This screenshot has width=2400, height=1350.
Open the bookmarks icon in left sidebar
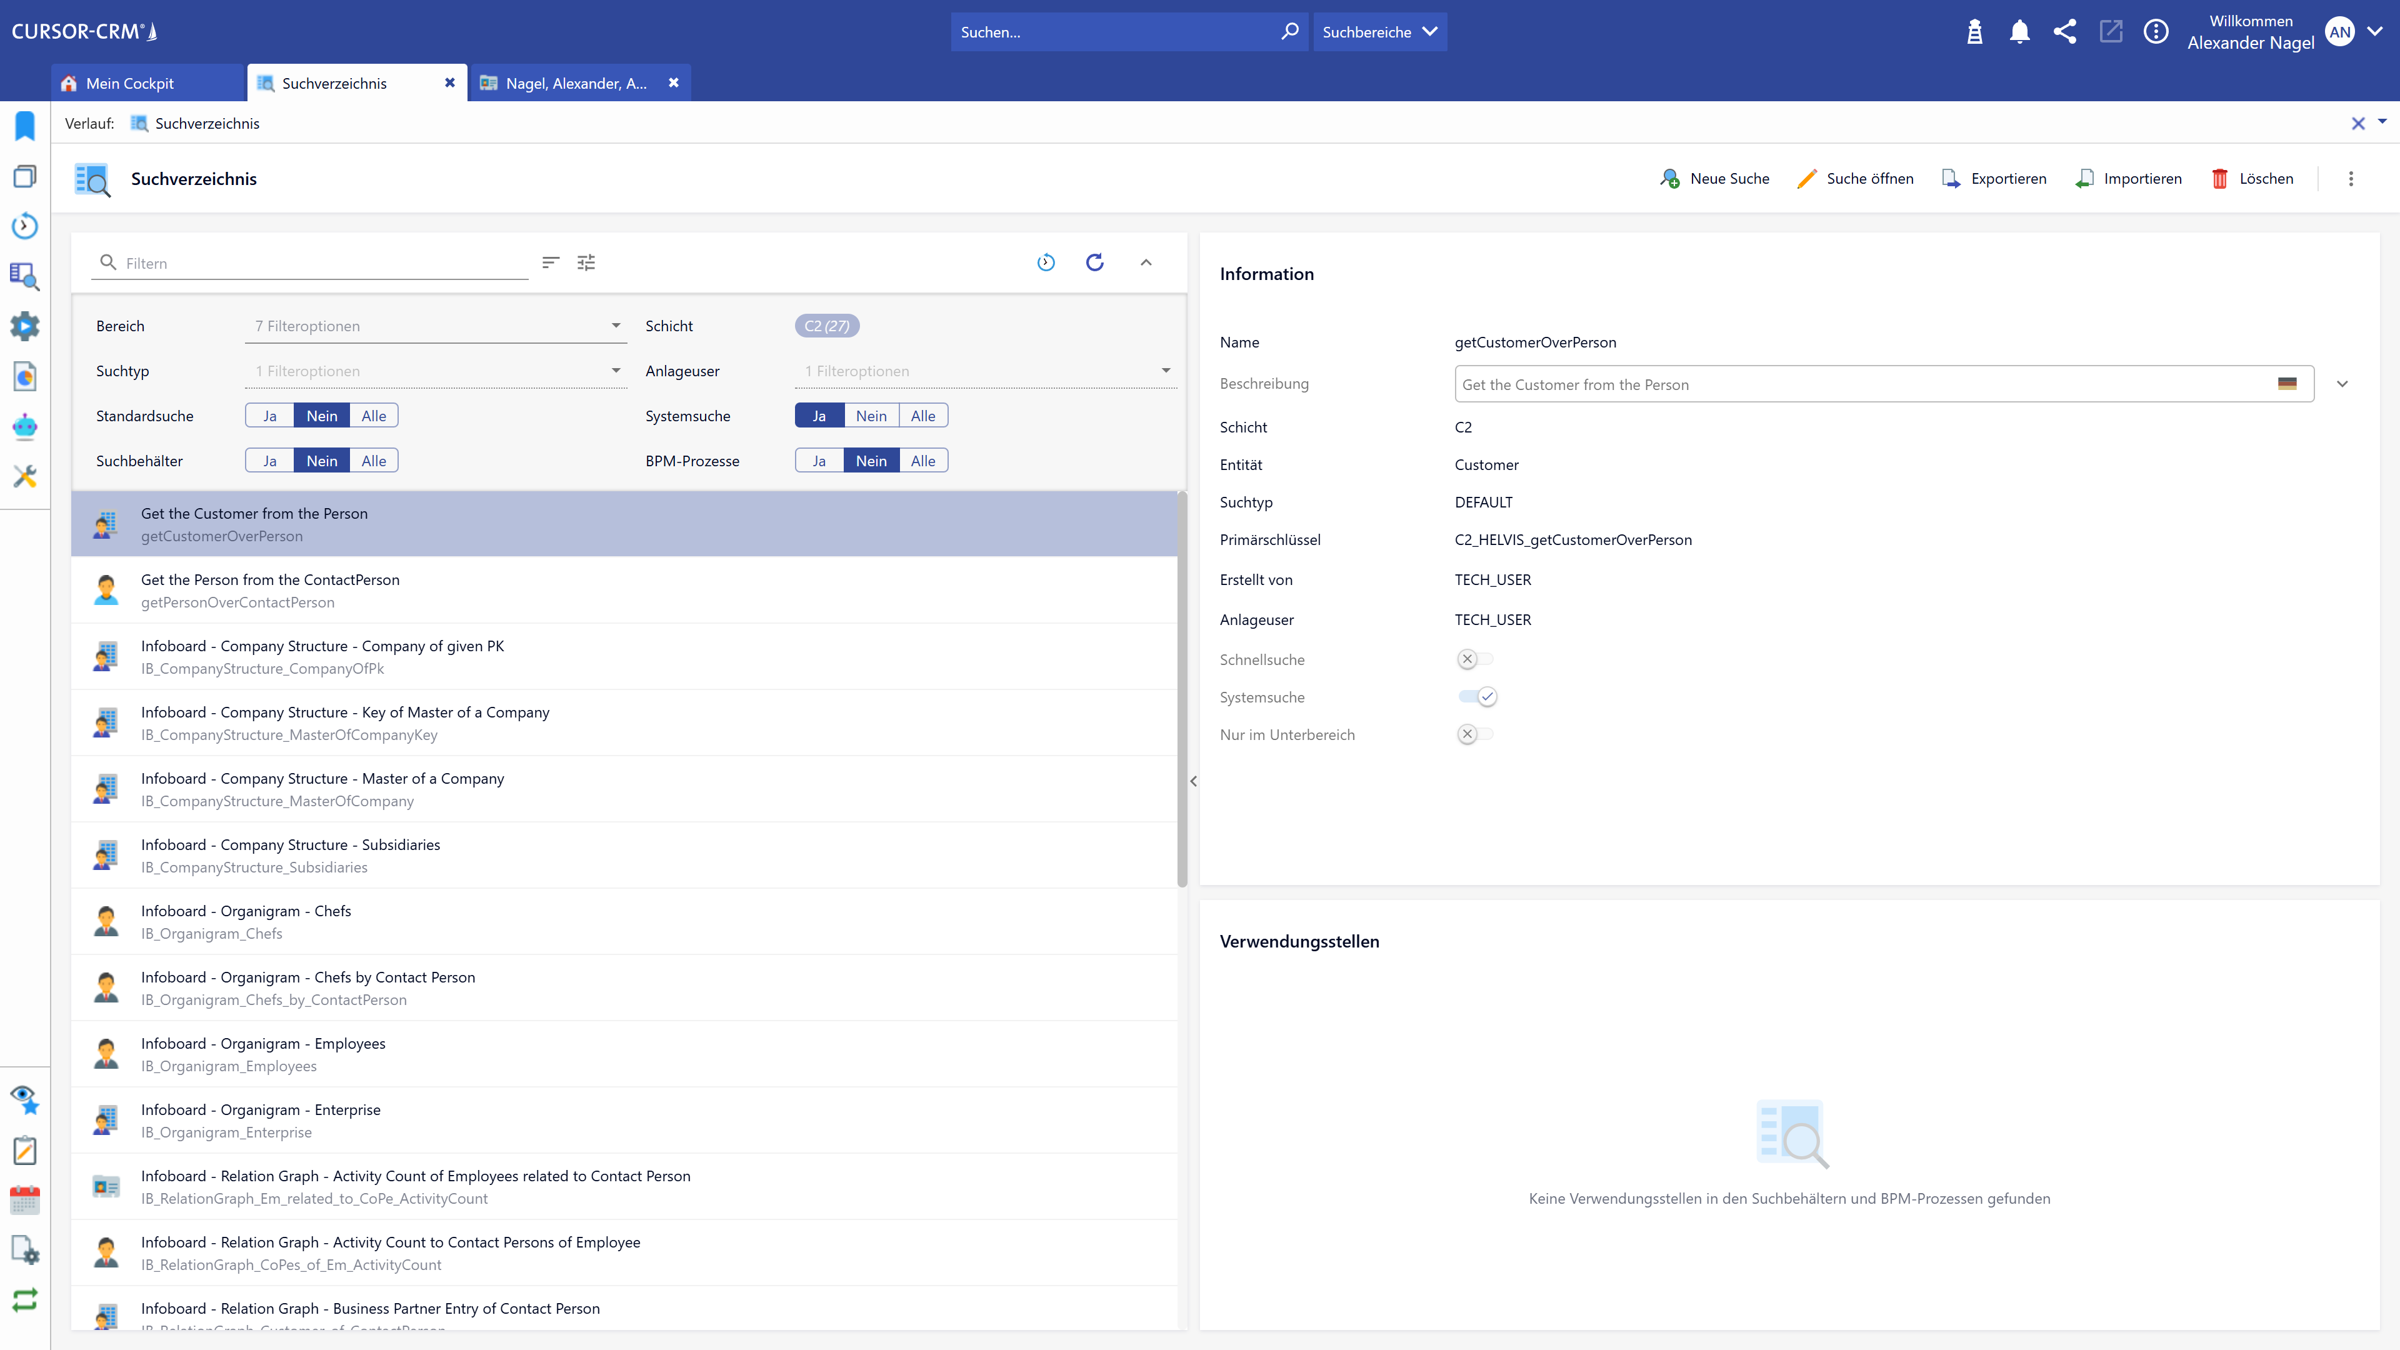[x=25, y=126]
